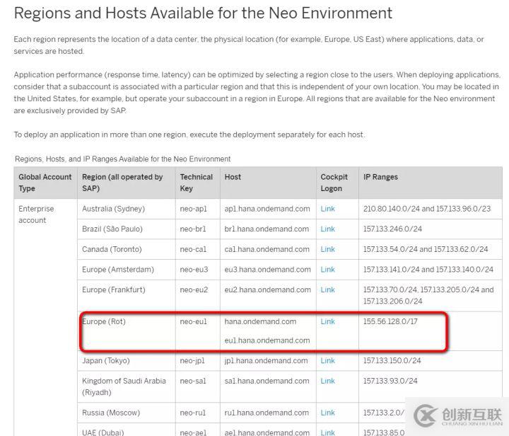Click the Link in the Europe (Rot) row
Screen dimensions: 509x436
327,321
